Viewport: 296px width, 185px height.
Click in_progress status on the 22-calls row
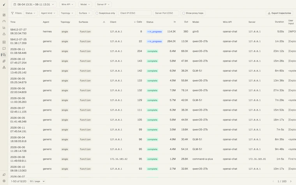pyautogui.click(x=155, y=42)
